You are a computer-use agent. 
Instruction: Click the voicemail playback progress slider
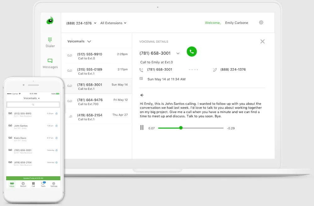click(191, 128)
